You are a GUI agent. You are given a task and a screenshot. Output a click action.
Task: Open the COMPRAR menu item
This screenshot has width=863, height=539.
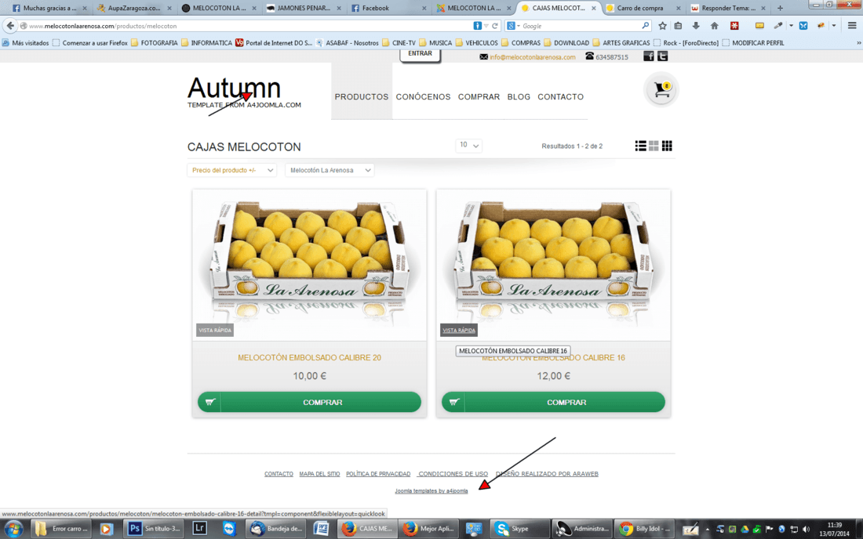click(479, 96)
